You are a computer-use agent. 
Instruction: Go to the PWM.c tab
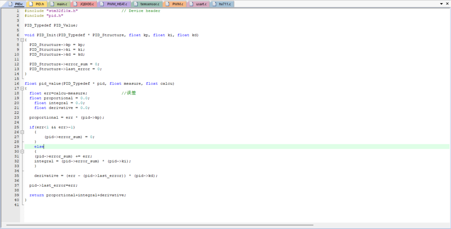point(175,4)
